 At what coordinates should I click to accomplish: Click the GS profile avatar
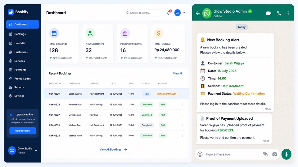click(x=178, y=13)
